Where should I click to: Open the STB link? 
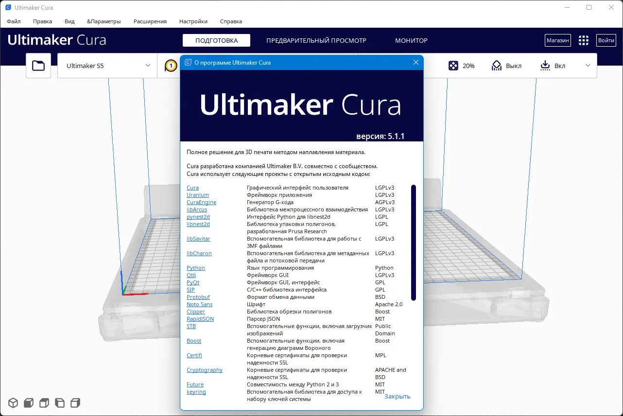(191, 326)
